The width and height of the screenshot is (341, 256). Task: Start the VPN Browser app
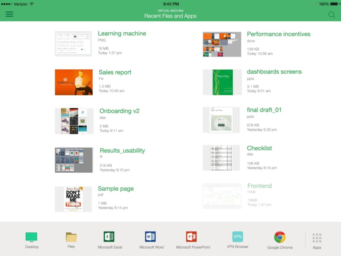tap(237, 237)
